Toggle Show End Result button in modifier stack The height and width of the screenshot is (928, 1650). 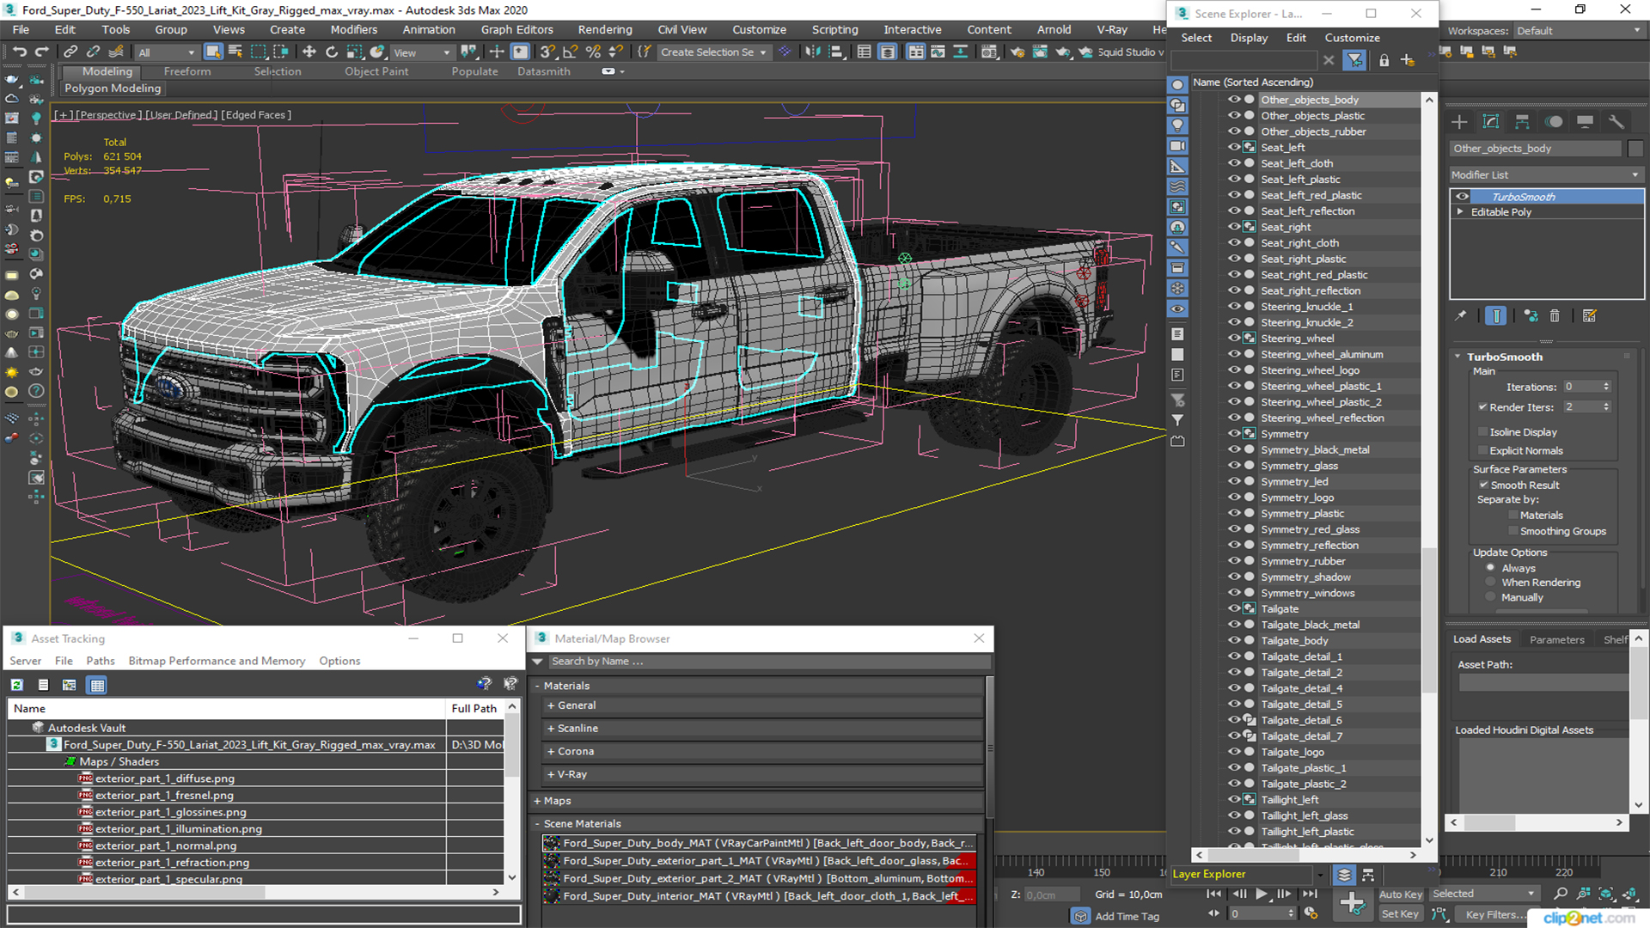point(1496,316)
